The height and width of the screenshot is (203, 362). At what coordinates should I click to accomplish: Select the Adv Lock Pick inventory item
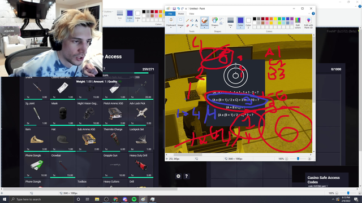141,113
